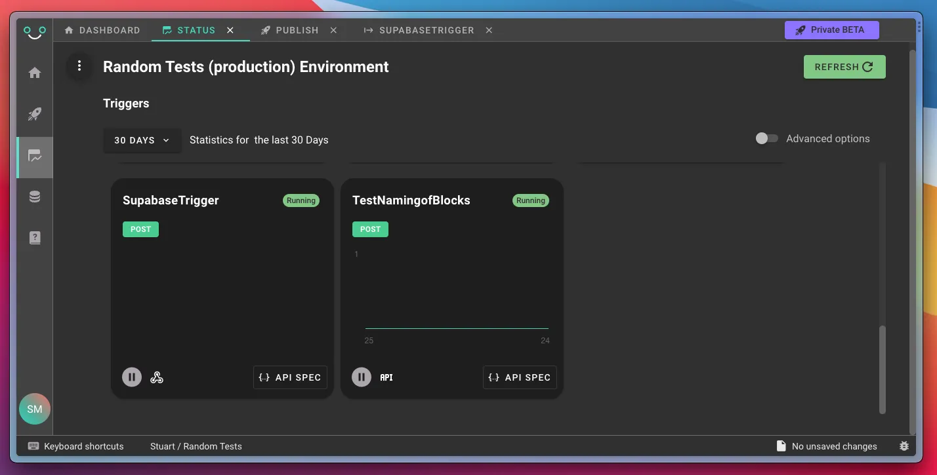Click the green Refresh button

[844, 67]
